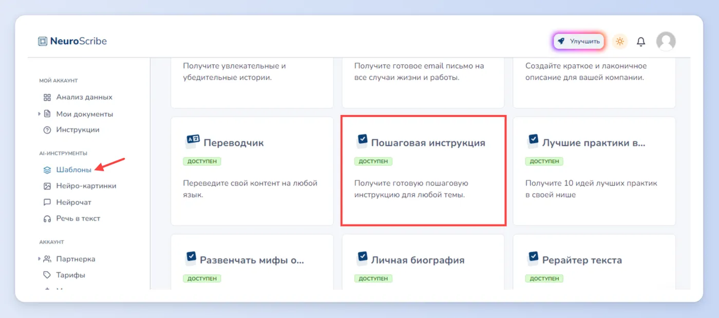Click the grid icon beside Анализ данных
The image size is (719, 318).
click(47, 97)
